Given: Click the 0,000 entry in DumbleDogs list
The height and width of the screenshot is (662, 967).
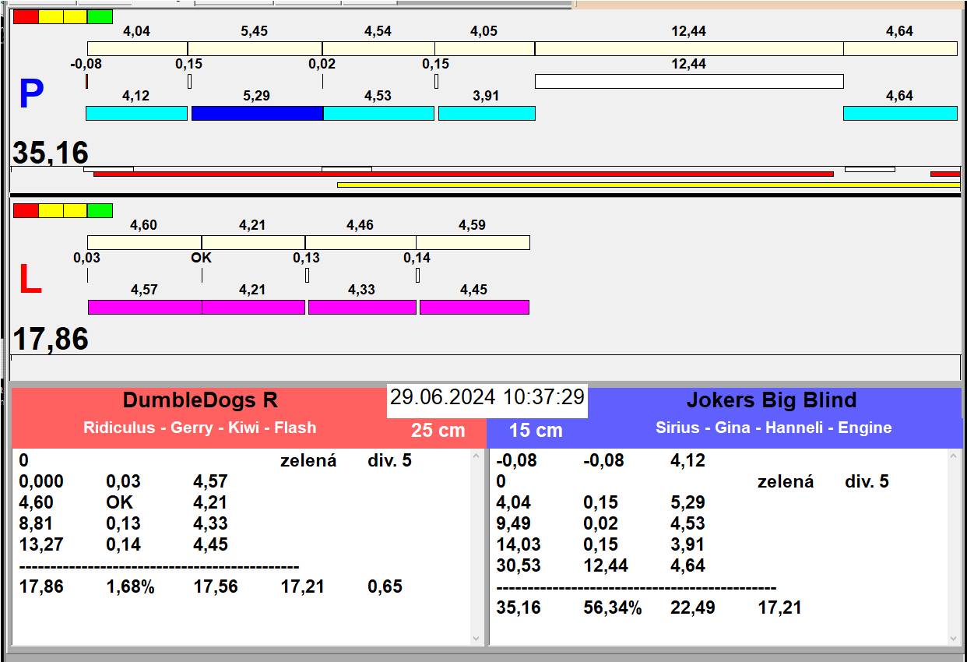Looking at the screenshot, I should point(41,481).
